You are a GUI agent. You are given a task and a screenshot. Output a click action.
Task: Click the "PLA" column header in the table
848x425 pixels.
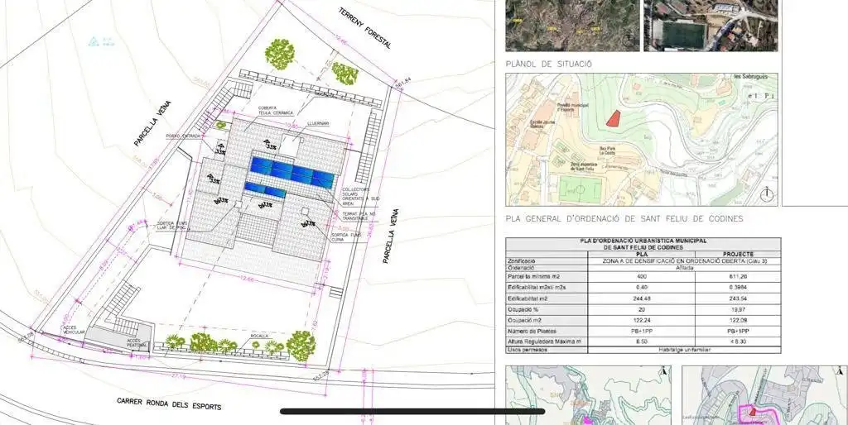coord(642,254)
